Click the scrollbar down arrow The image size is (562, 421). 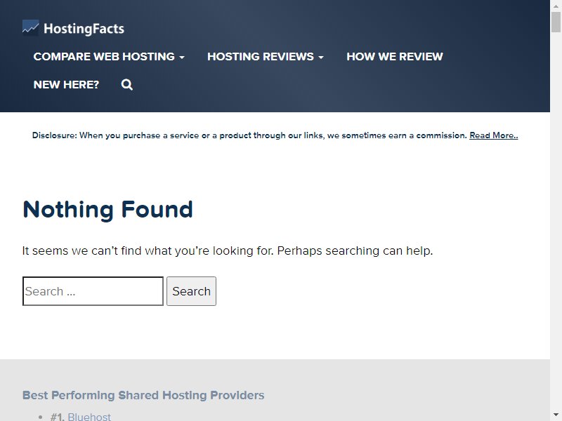click(x=556, y=416)
